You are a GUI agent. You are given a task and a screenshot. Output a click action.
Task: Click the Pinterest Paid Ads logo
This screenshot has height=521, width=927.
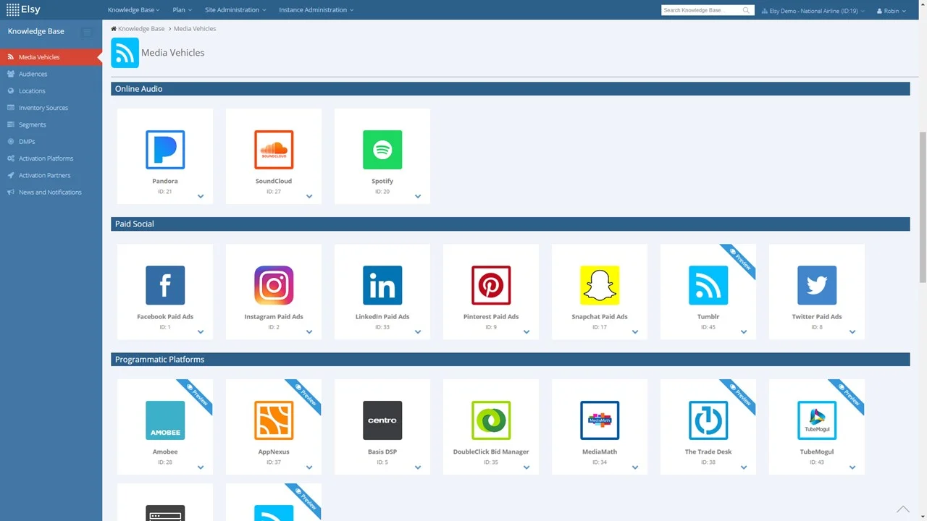point(491,285)
